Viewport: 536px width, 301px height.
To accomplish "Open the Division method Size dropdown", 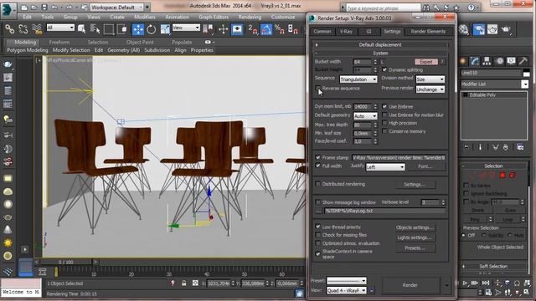I will 430,79.
